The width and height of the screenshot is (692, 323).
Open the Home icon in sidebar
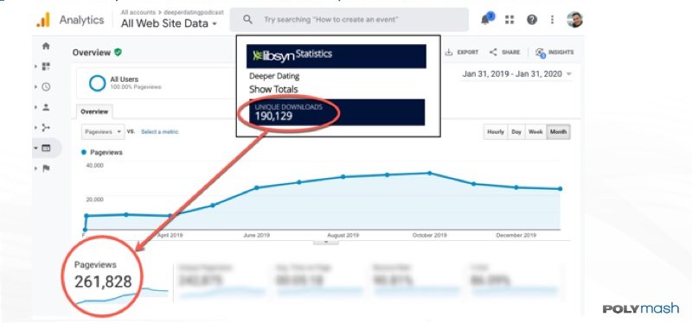(x=46, y=46)
